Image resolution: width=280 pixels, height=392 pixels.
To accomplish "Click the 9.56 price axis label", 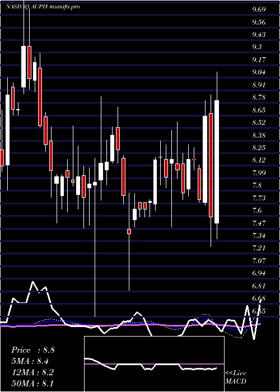I will 259,22.
